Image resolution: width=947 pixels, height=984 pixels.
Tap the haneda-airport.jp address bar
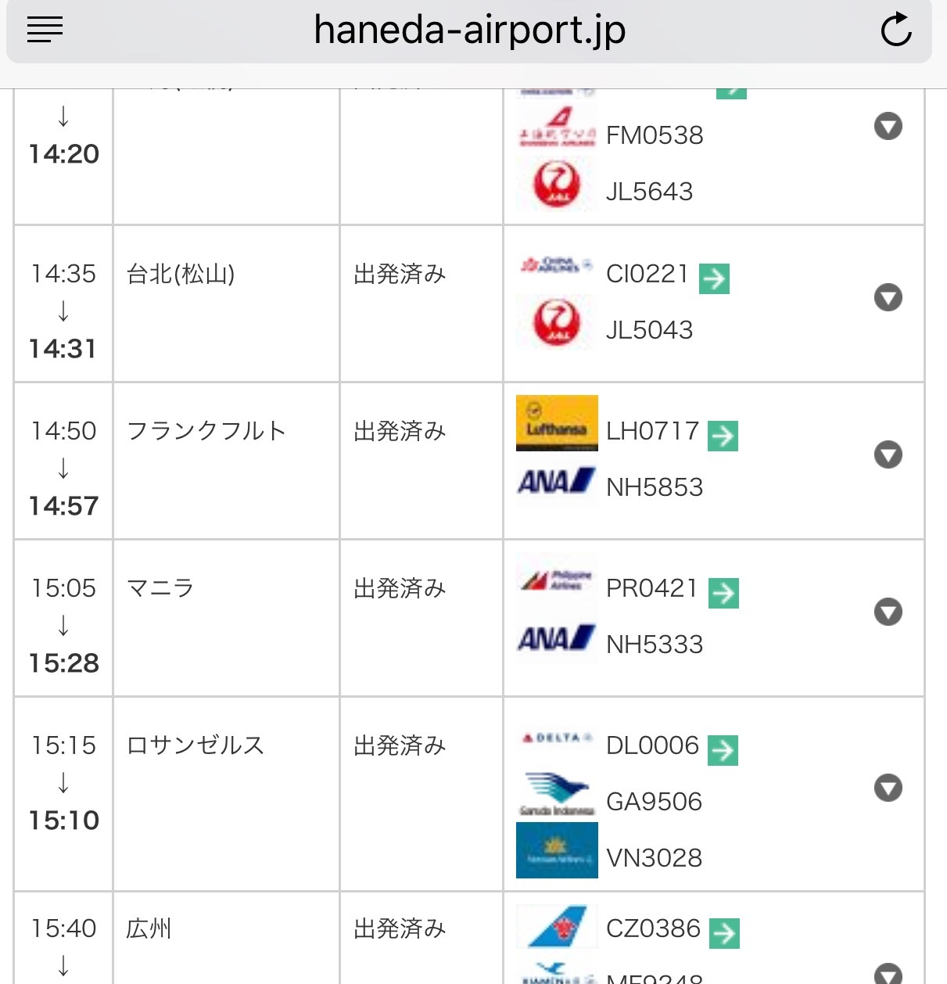469,31
